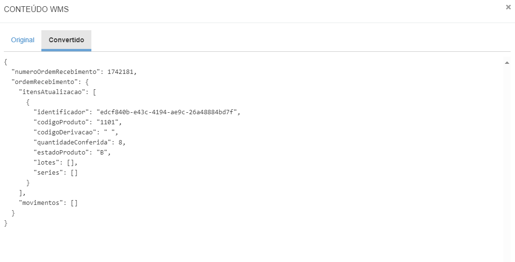Image resolution: width=515 pixels, height=262 pixels.
Task: Click the "series" empty array line
Action: click(x=55, y=173)
